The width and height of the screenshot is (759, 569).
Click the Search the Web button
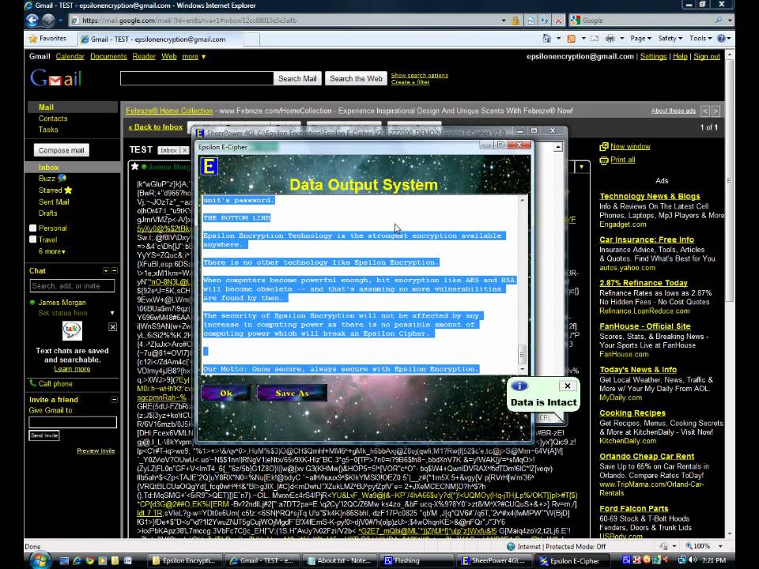[356, 78]
